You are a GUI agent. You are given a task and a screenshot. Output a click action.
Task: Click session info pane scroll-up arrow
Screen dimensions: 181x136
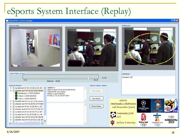85,88
